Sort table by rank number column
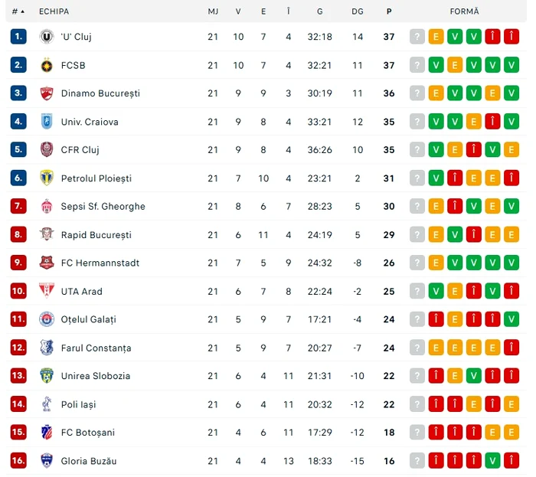The height and width of the screenshot is (477, 536). click(x=18, y=11)
